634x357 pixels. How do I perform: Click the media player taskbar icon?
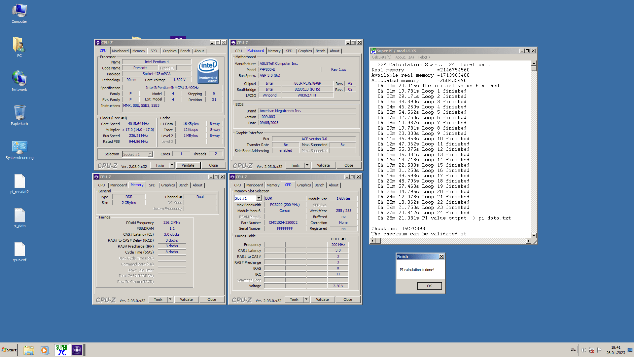[x=45, y=350]
